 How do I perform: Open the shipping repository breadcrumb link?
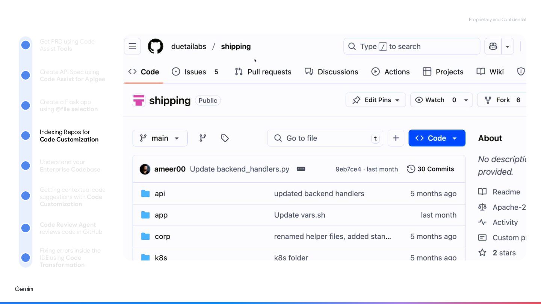(236, 47)
